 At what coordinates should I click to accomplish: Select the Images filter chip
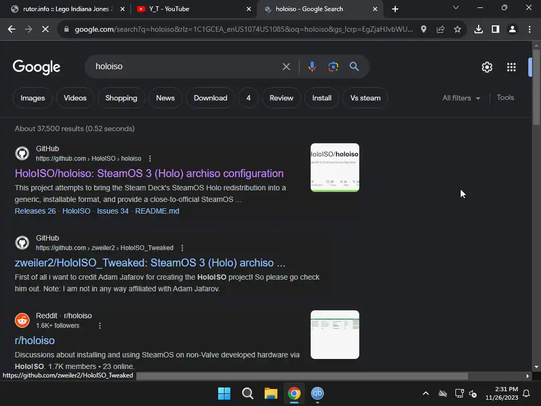coord(33,98)
